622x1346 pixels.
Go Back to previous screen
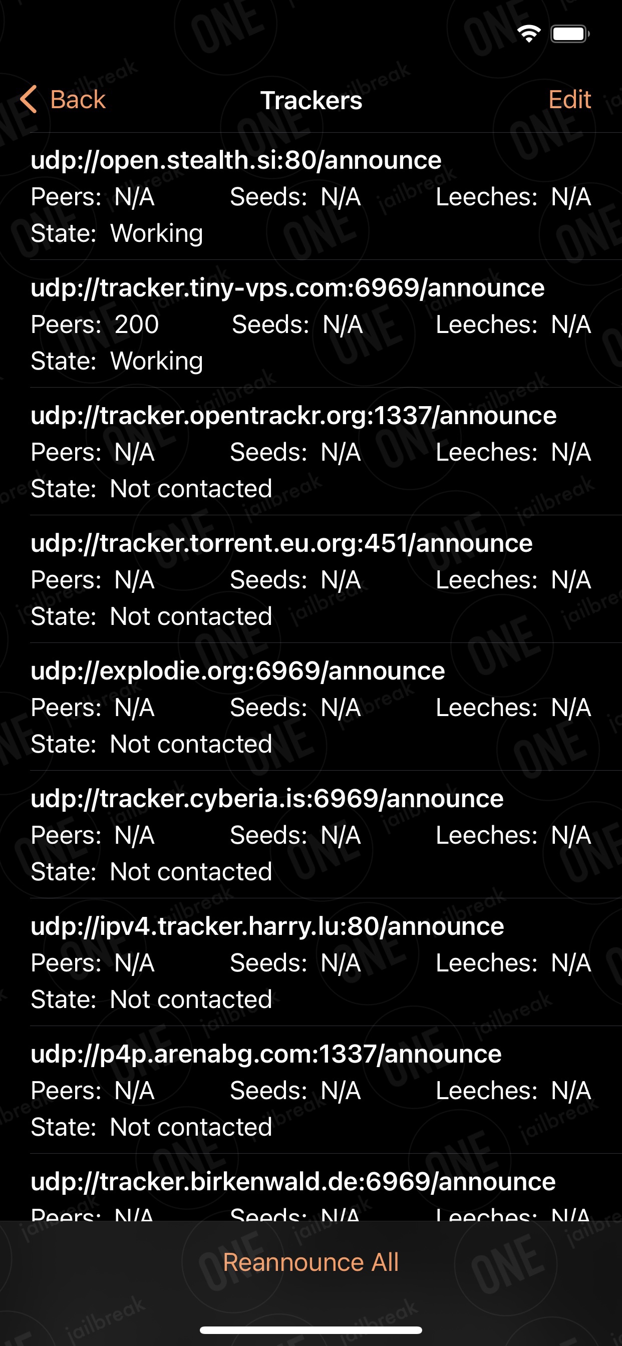pos(63,99)
